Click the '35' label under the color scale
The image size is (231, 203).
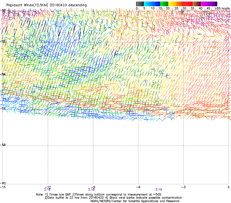tap(192, 8)
